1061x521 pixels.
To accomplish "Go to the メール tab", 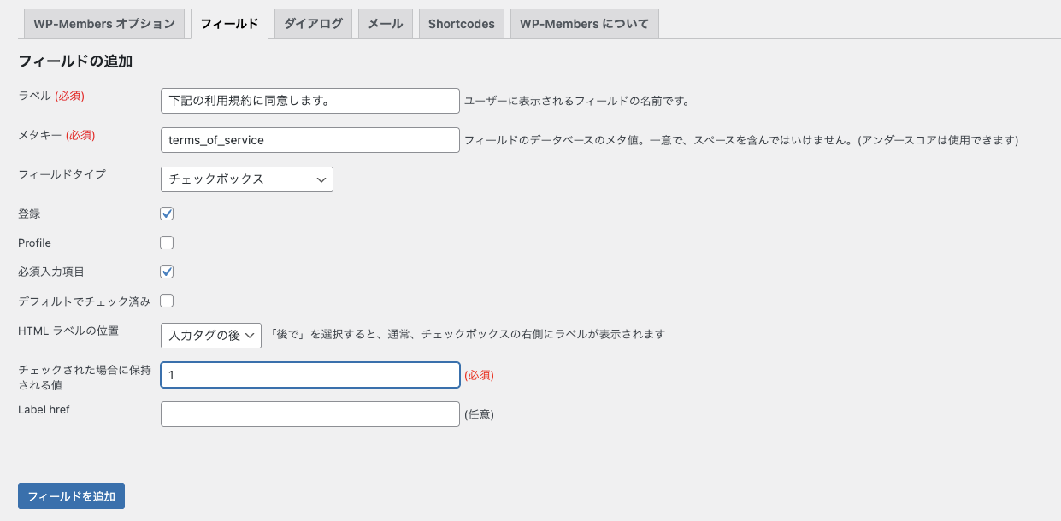I will [385, 24].
